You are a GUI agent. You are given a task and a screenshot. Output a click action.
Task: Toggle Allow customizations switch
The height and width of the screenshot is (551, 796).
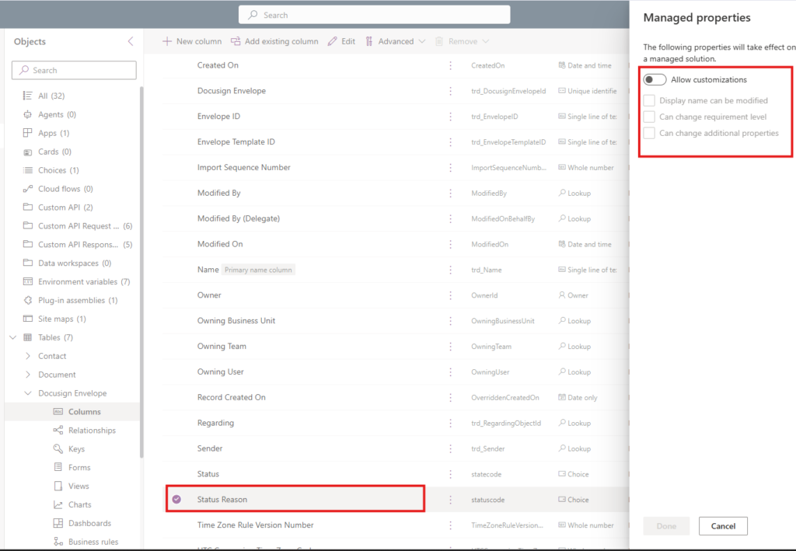tap(655, 79)
